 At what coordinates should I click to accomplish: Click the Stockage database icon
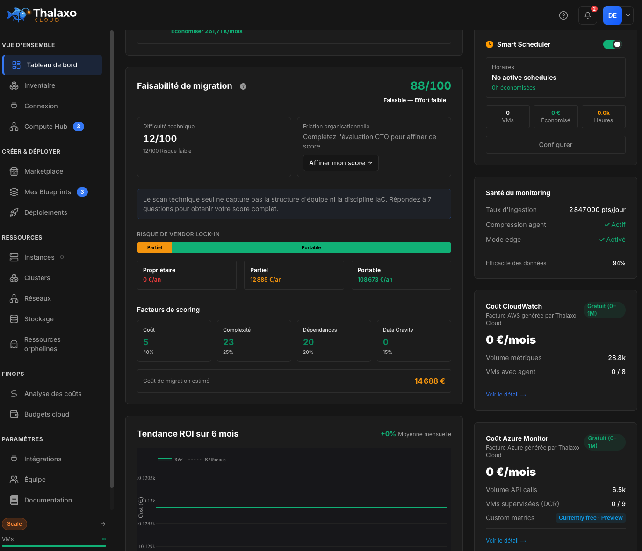pos(14,319)
